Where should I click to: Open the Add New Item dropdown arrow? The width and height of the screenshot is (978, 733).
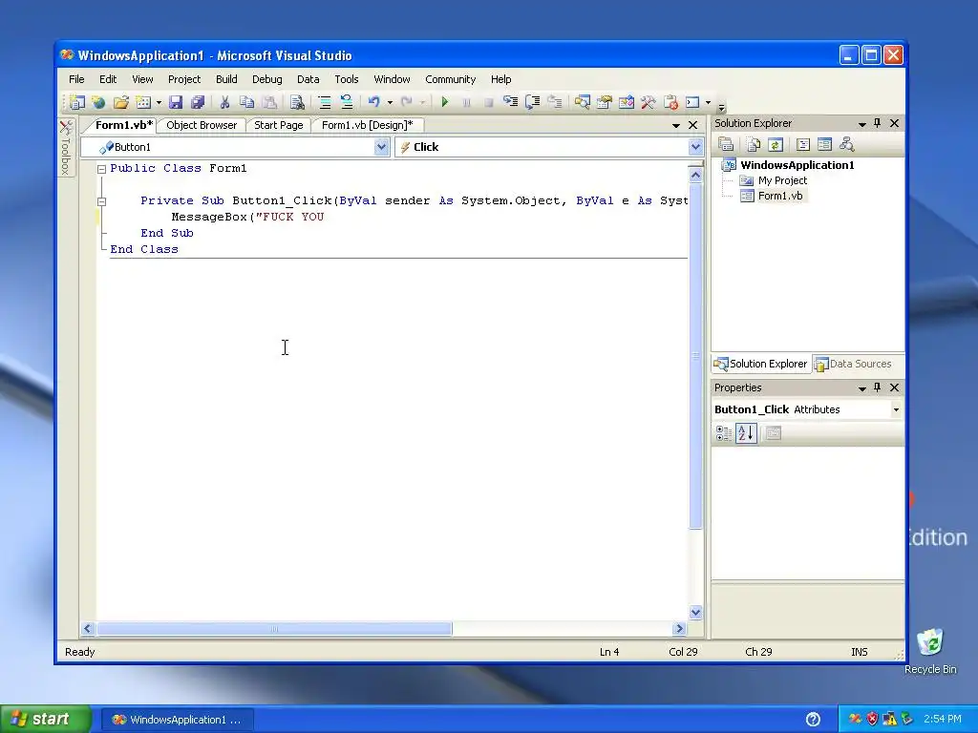[x=159, y=102]
